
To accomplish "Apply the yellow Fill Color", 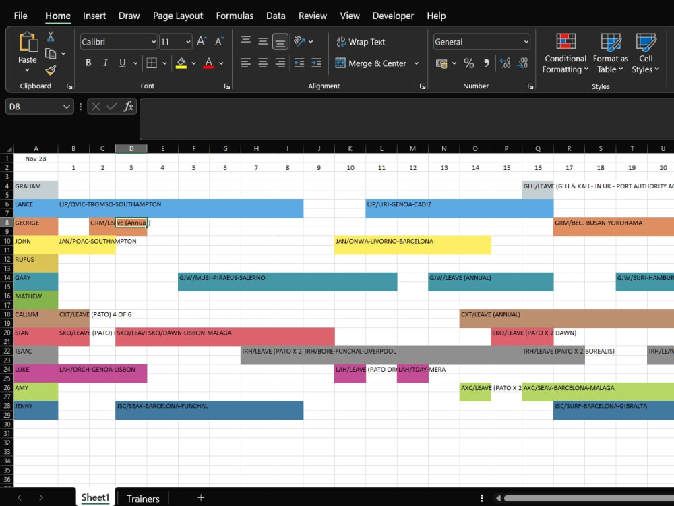I will click(x=181, y=63).
